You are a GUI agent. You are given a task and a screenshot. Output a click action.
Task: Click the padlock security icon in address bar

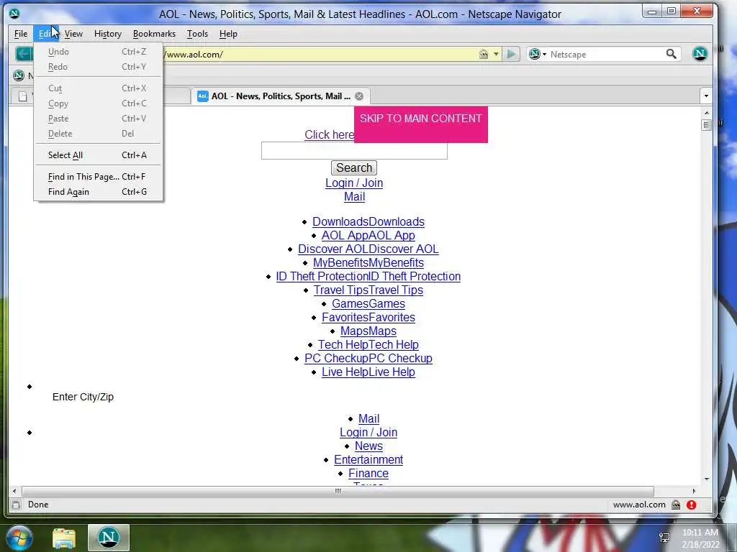[x=483, y=54]
